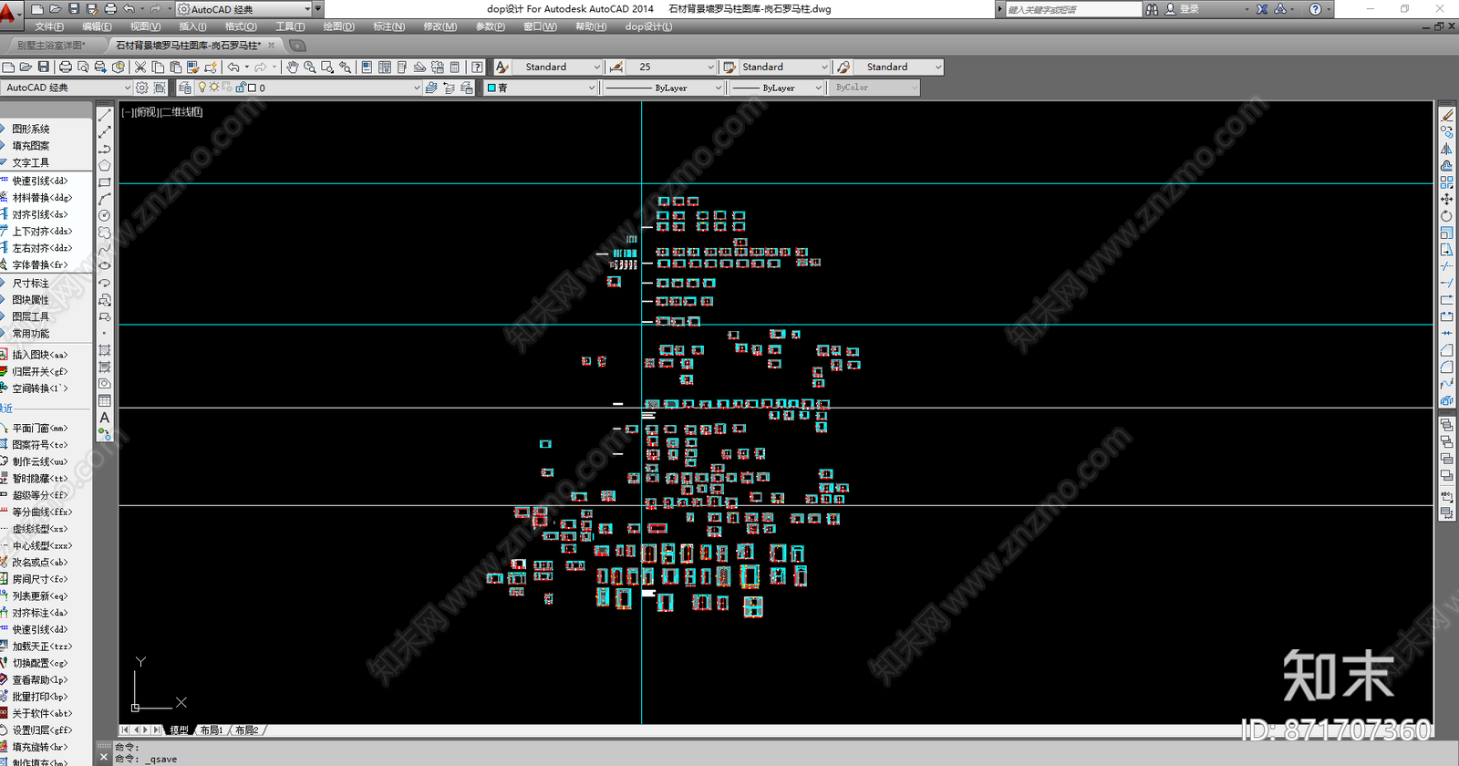Toggle layer 0 freeze sun icon
The width and height of the screenshot is (1459, 766).
pos(214,88)
